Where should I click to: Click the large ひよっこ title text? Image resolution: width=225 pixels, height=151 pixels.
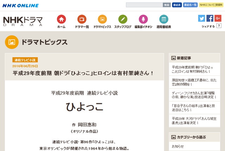click(84, 107)
